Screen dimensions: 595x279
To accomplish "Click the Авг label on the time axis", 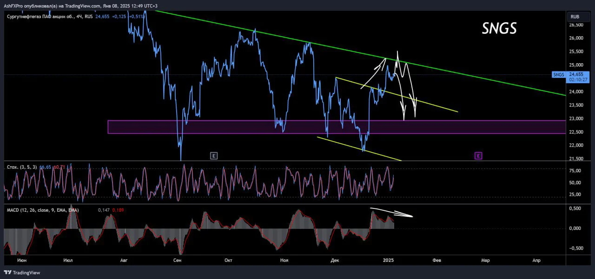I will click(124, 261).
